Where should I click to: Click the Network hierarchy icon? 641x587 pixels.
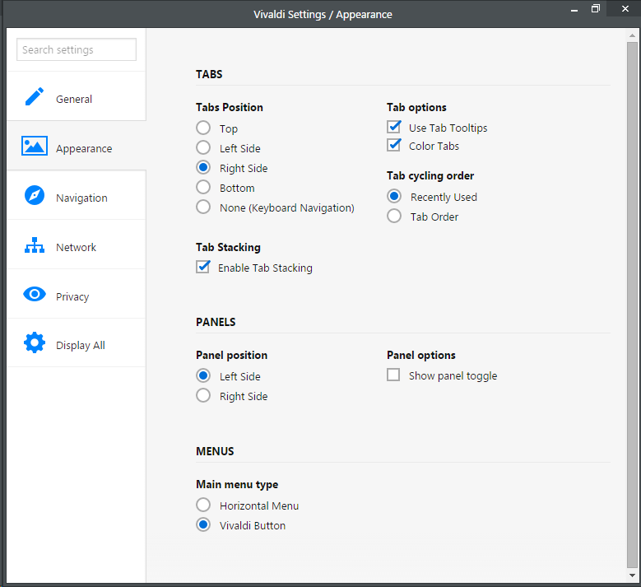(35, 245)
